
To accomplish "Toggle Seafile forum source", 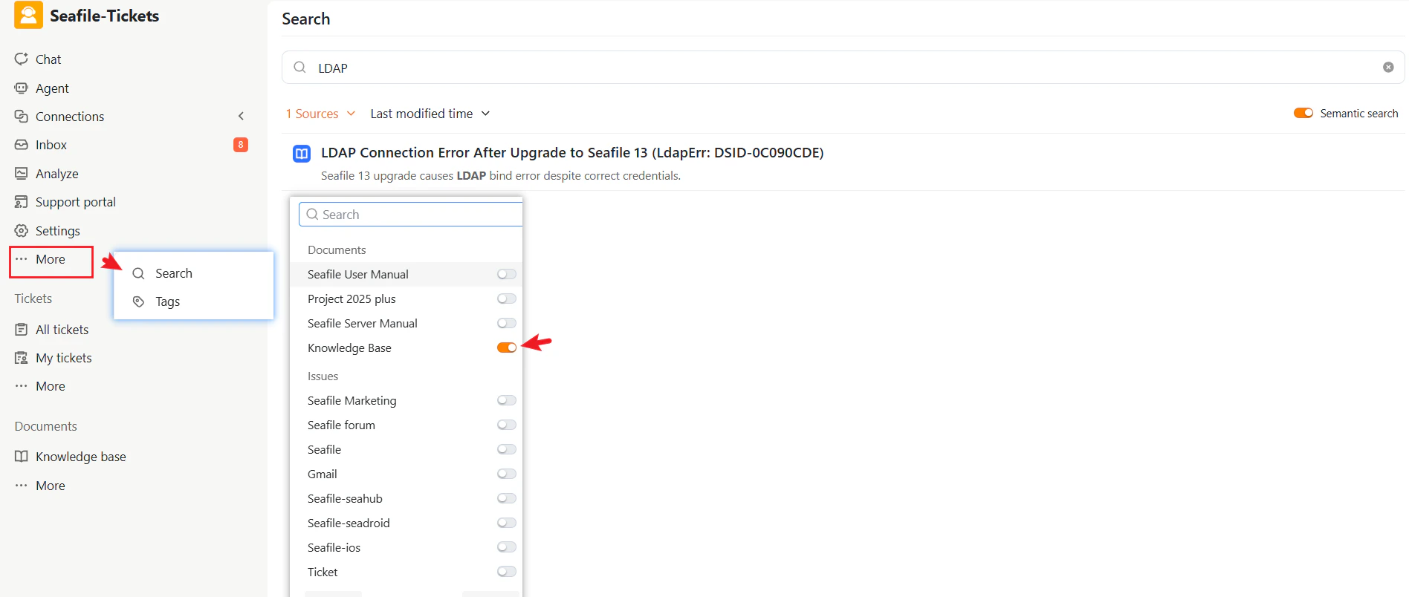I will 507,425.
